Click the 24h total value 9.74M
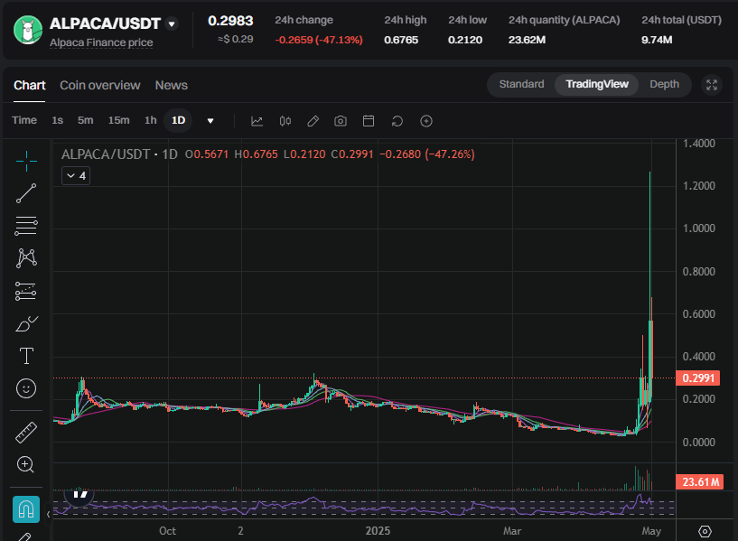The image size is (738, 541). 657,40
